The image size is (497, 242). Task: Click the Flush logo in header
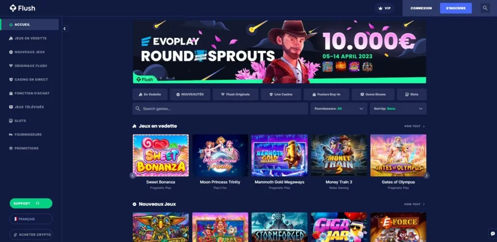pyautogui.click(x=22, y=8)
